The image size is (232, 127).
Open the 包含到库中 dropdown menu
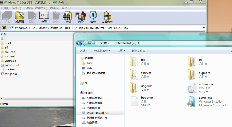(x=102, y=51)
